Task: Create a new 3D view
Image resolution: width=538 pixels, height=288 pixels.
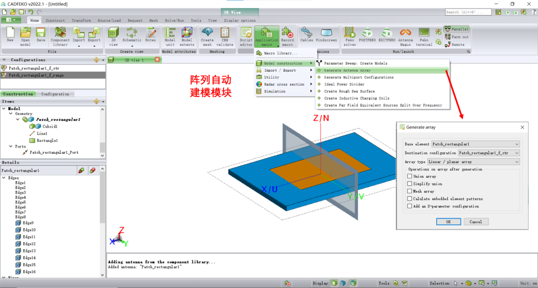Action: (113, 36)
